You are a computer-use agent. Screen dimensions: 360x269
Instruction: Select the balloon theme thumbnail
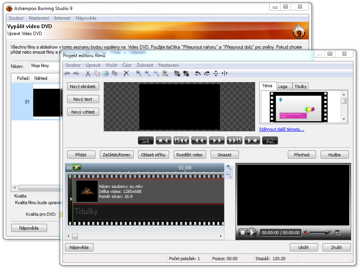point(299,107)
